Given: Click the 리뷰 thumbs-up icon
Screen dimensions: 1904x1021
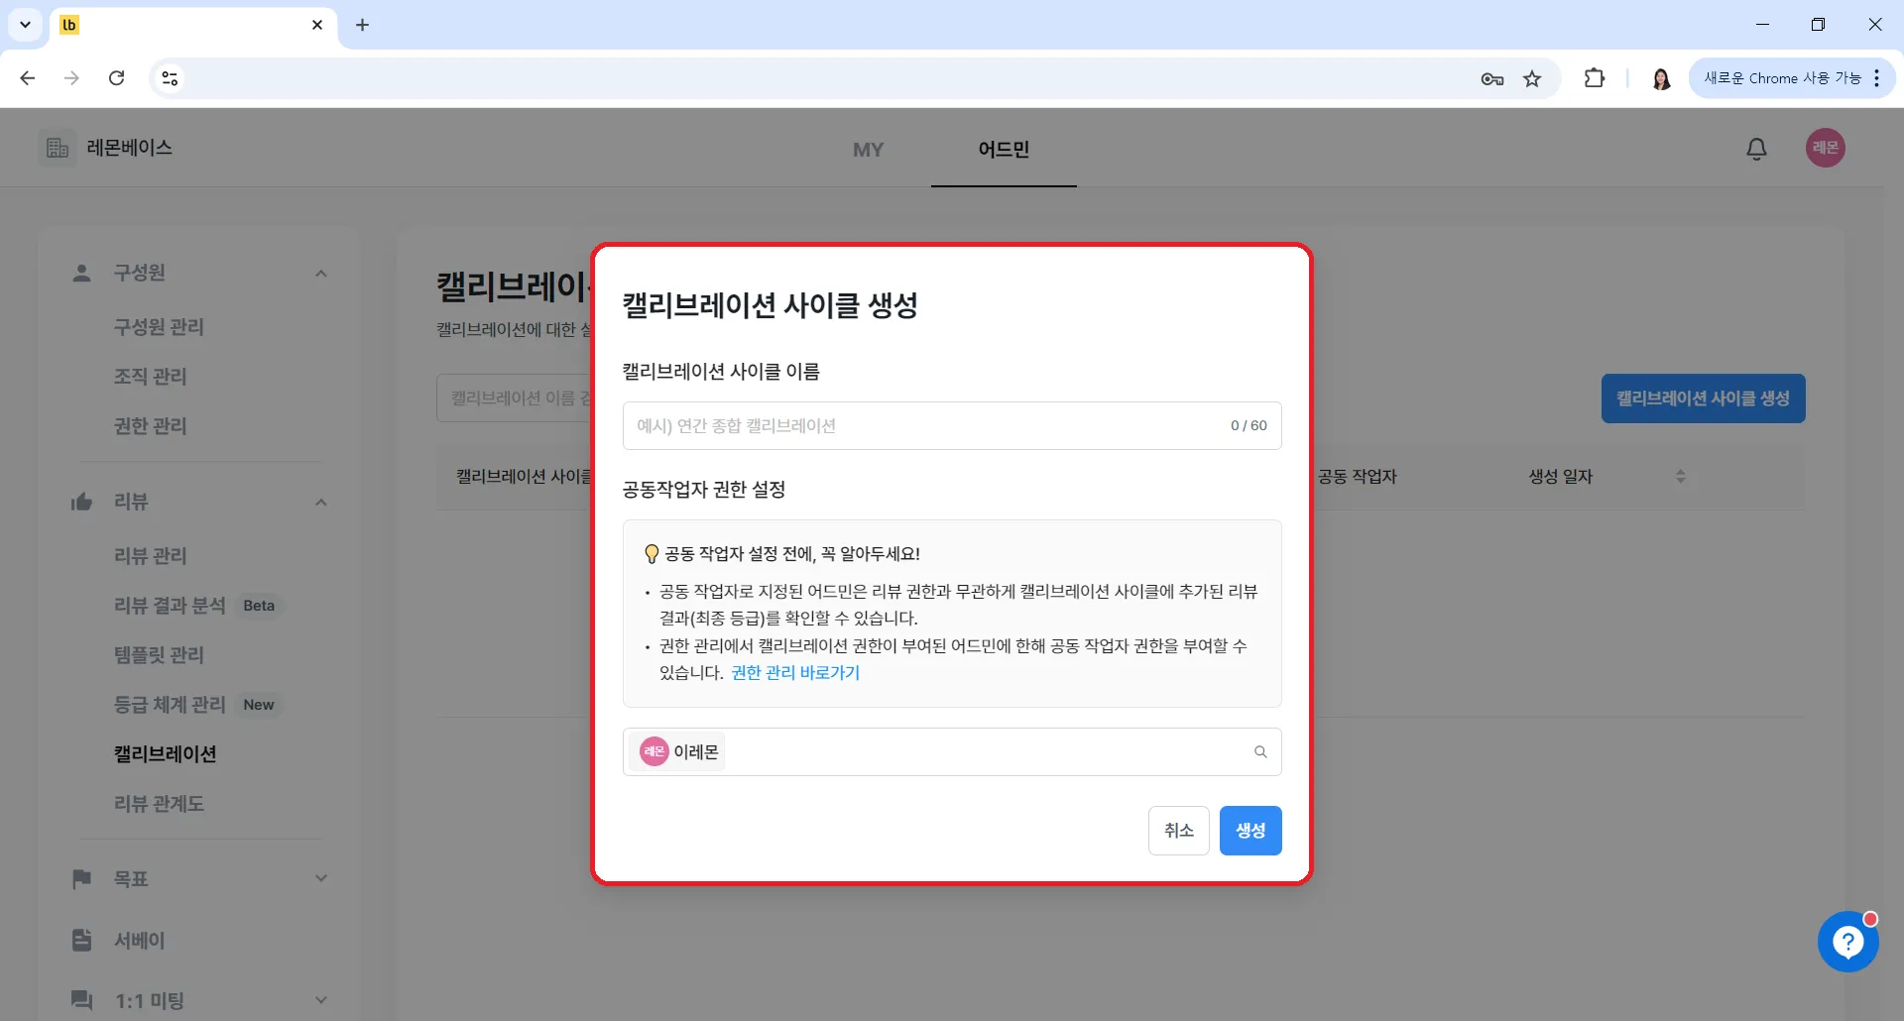Looking at the screenshot, I should pos(82,502).
